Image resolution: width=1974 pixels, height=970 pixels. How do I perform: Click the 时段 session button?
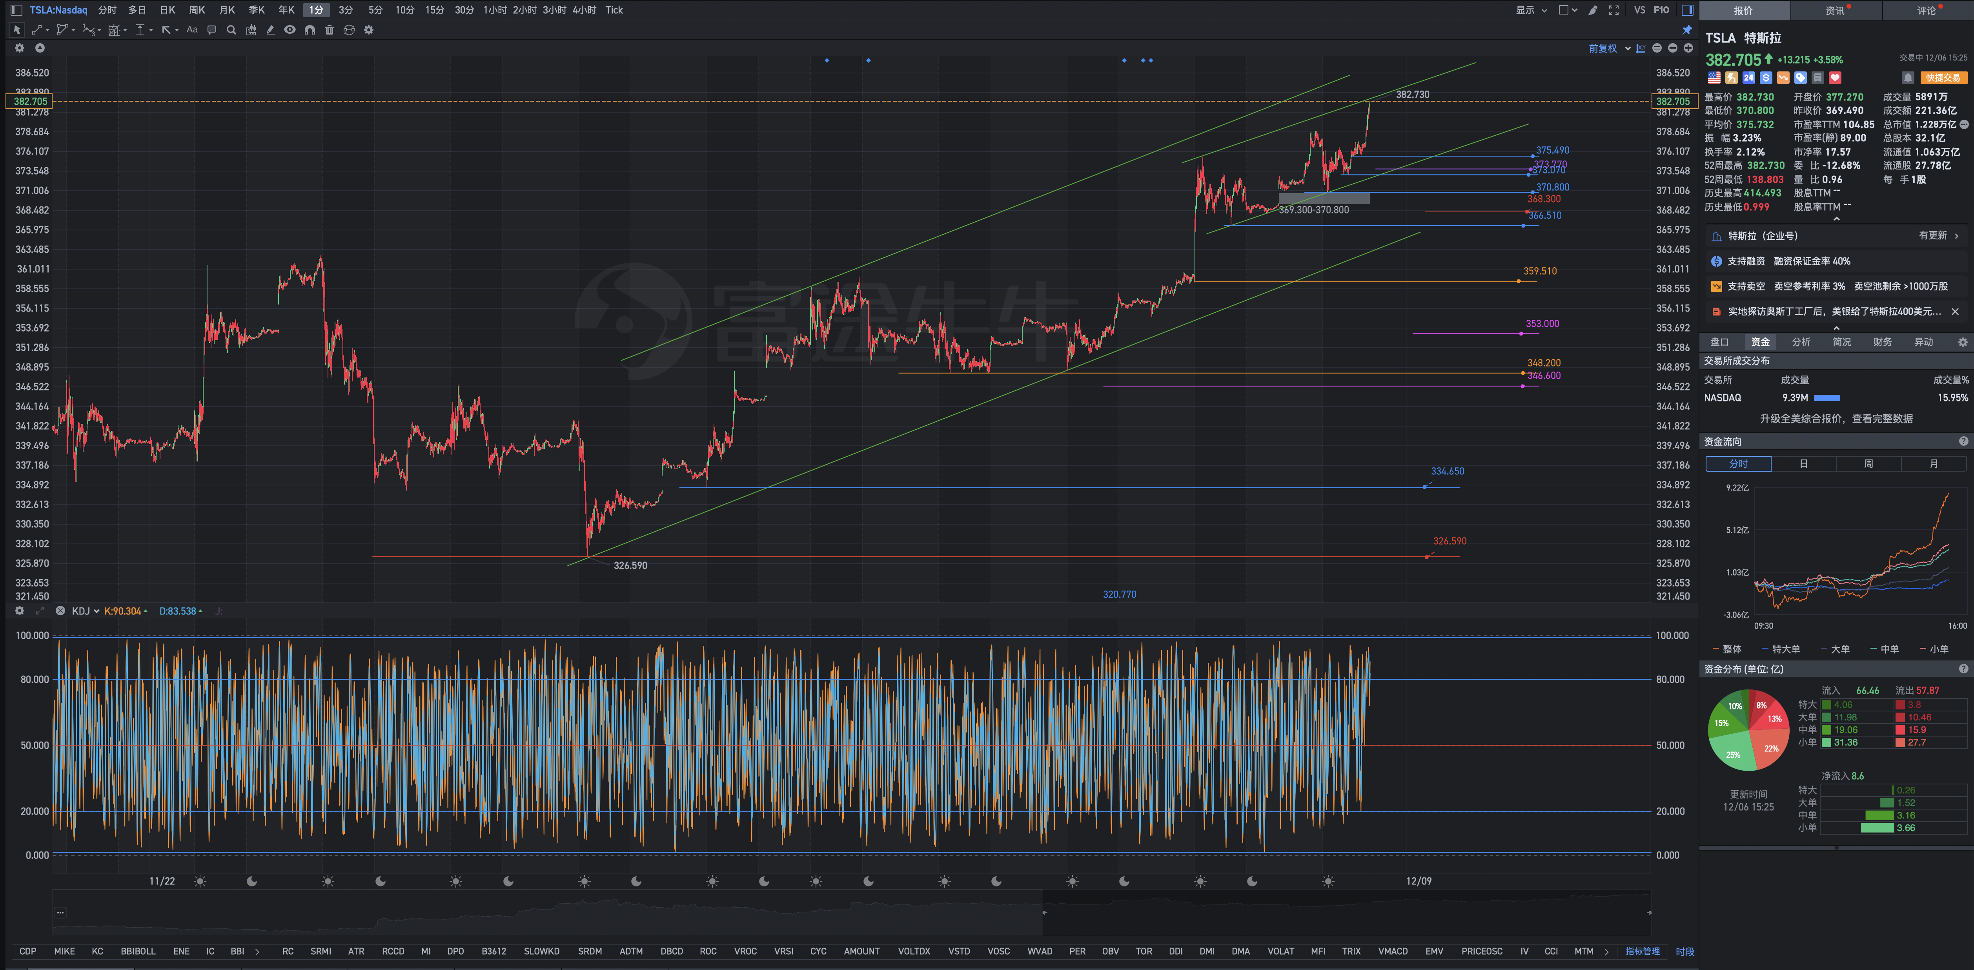point(1684,951)
